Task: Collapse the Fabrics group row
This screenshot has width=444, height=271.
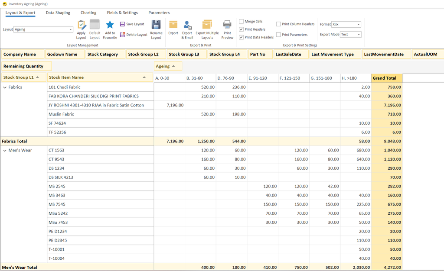Action: click(x=5, y=87)
